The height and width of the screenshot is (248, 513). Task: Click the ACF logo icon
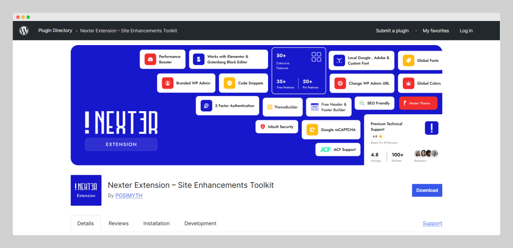(x=326, y=149)
